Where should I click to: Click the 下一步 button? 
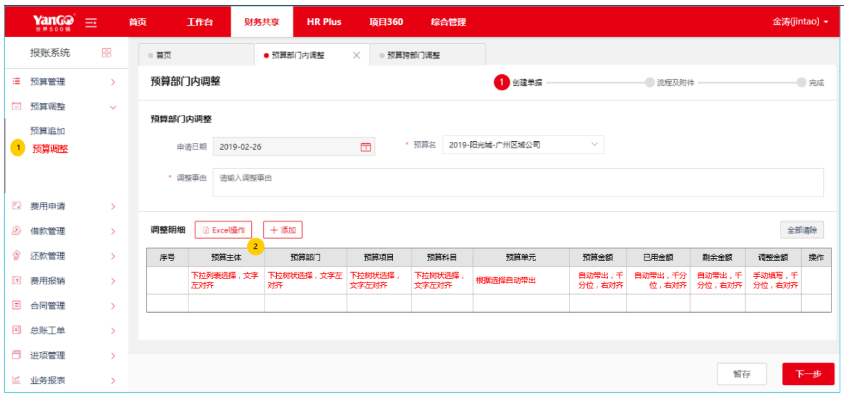coord(808,374)
